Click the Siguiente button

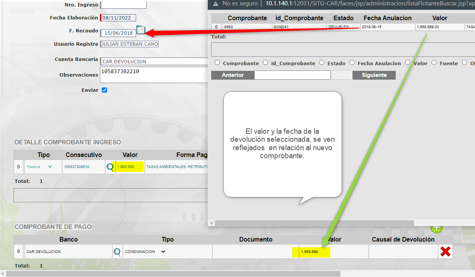pos(374,75)
